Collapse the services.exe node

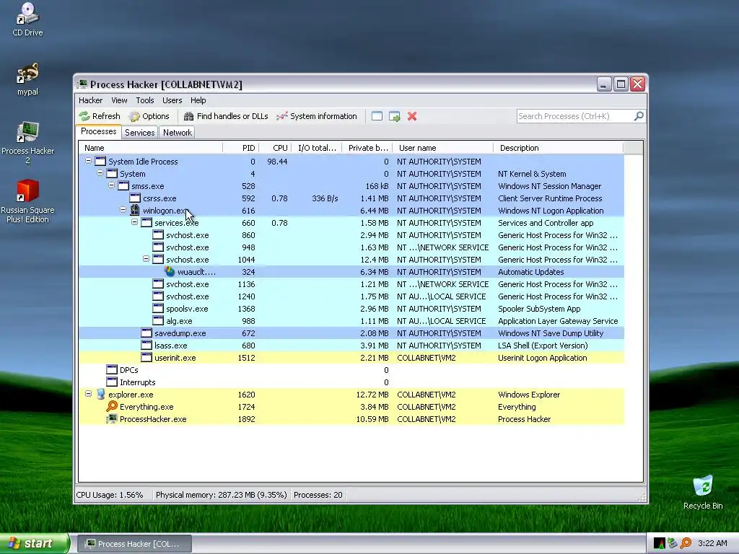tap(134, 222)
